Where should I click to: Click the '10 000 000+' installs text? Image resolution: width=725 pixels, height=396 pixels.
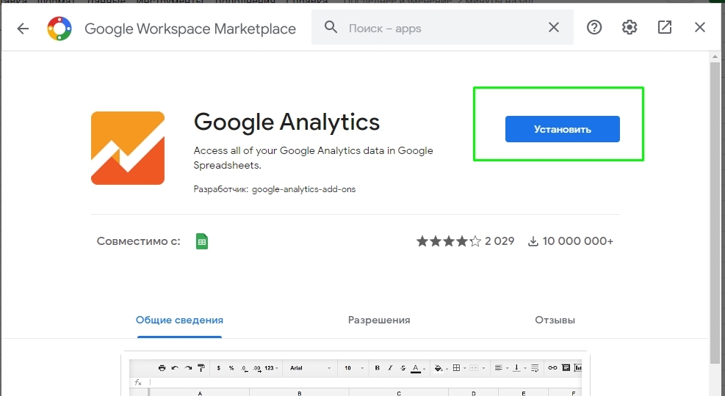578,241
